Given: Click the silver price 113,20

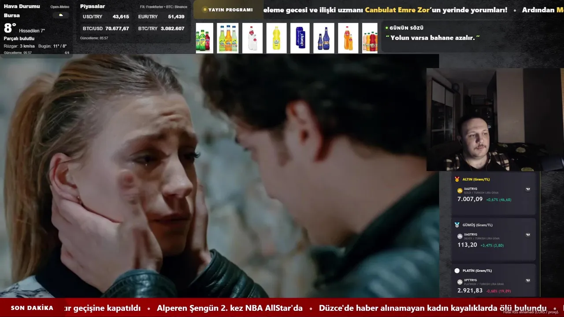Looking at the screenshot, I should pyautogui.click(x=467, y=245).
